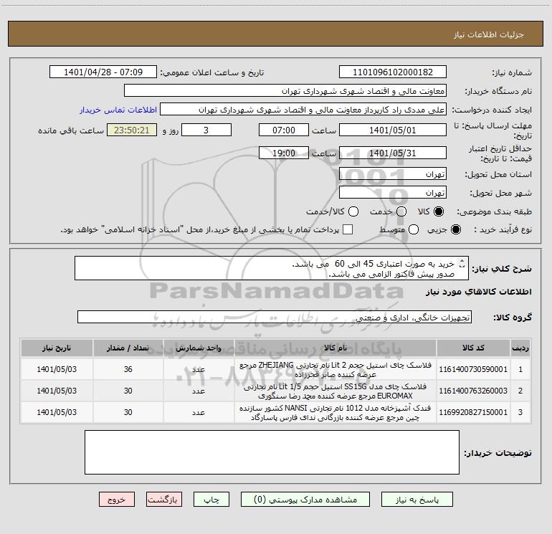This screenshot has height=534, width=552.
Task: Click the چاپ print button
Action: click(x=211, y=500)
